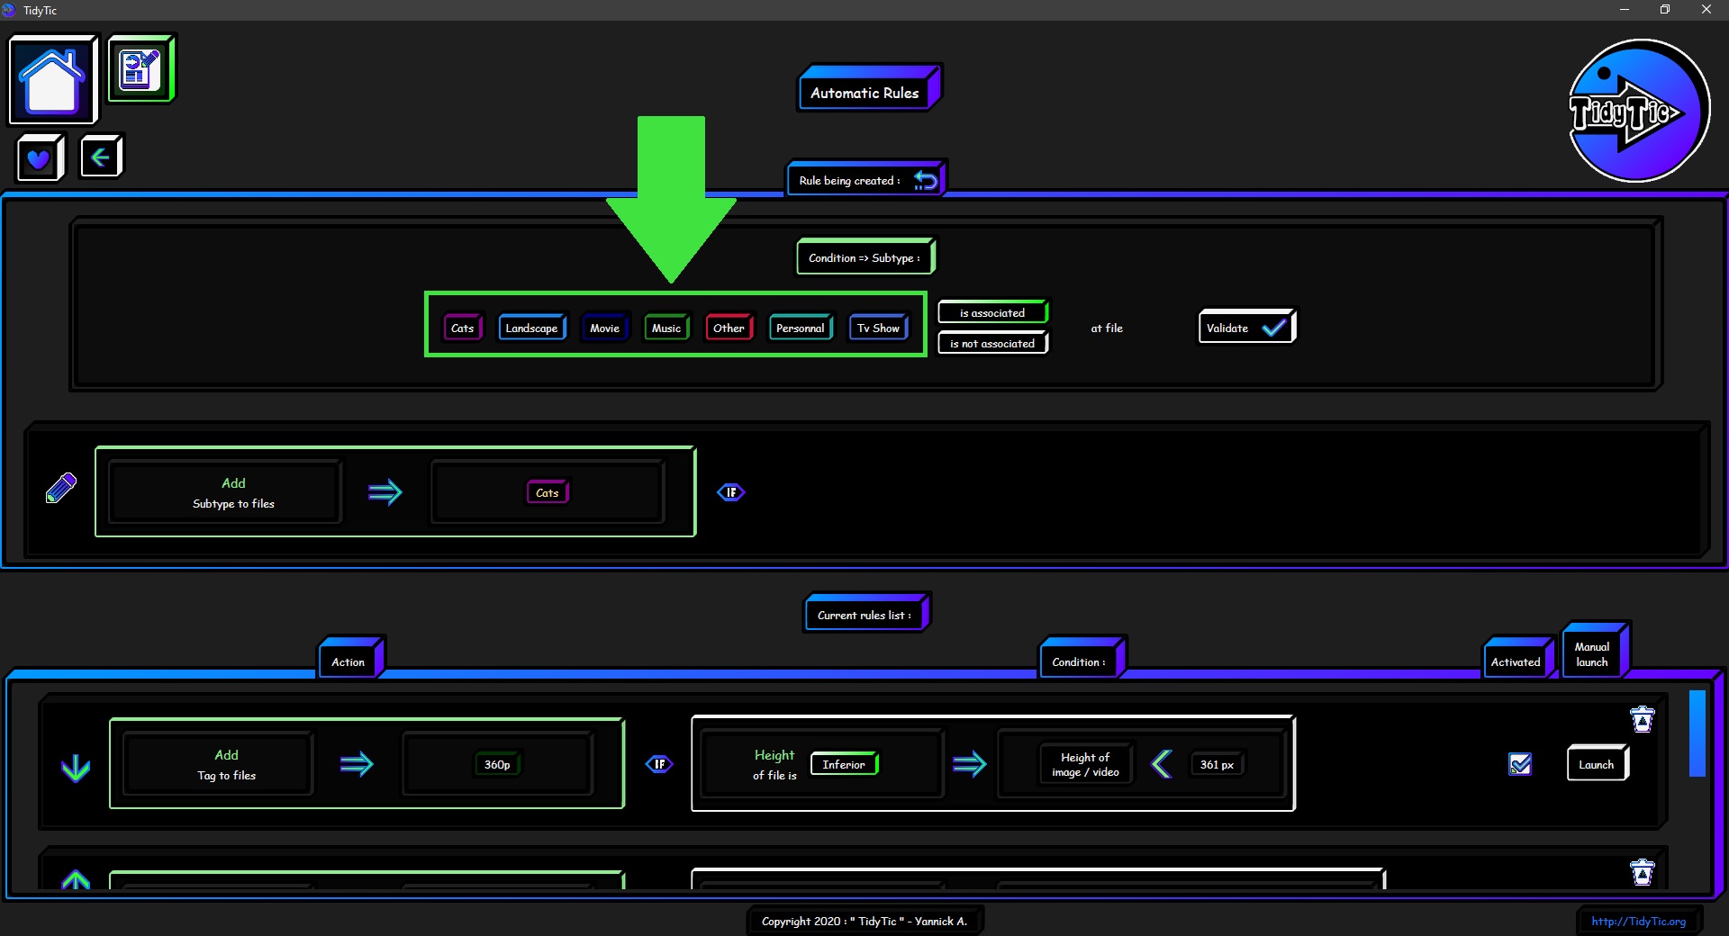Screen dimensions: 1729x936
Task: Click the pencil edit icon
Action: coord(61,489)
